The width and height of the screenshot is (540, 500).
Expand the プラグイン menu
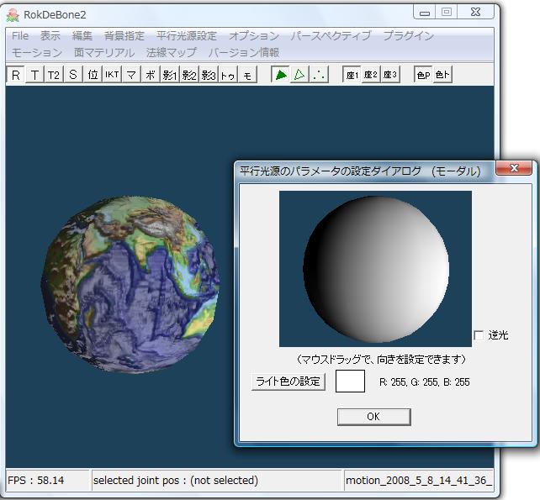coord(408,36)
